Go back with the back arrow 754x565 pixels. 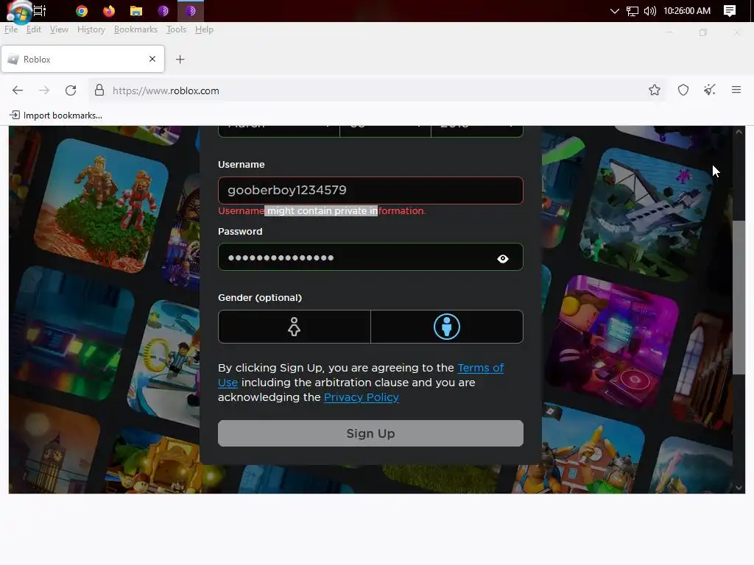click(x=18, y=90)
